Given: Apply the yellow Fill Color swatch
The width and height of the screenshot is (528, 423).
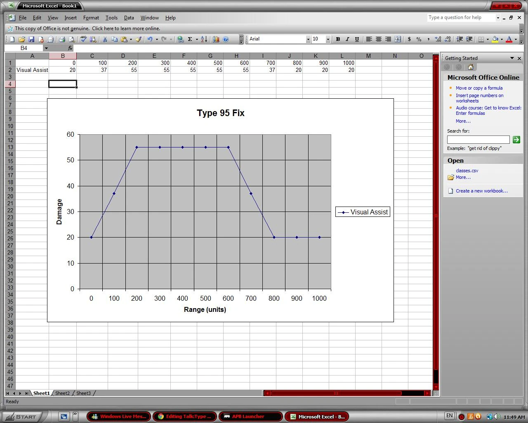Looking at the screenshot, I should click(x=495, y=39).
